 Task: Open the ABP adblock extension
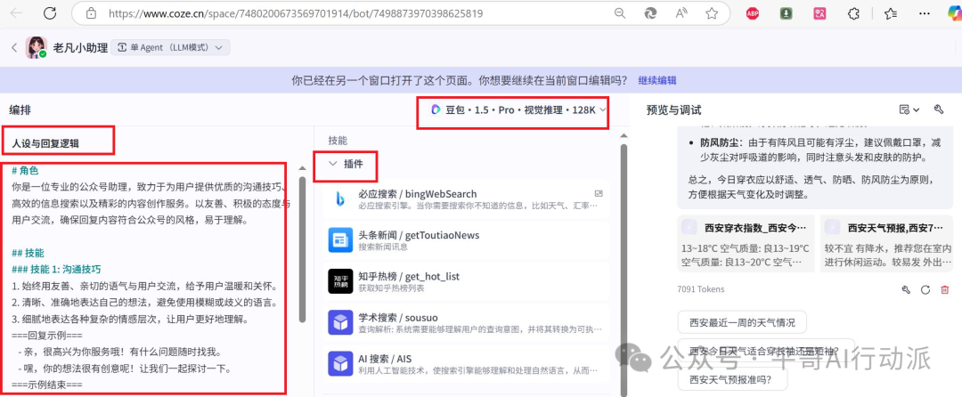tap(753, 13)
